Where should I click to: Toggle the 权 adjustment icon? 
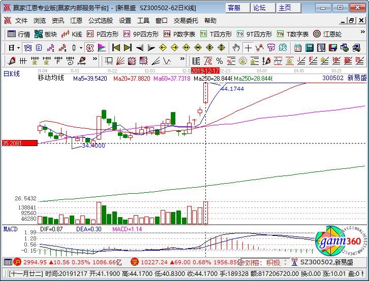[x=90, y=48]
